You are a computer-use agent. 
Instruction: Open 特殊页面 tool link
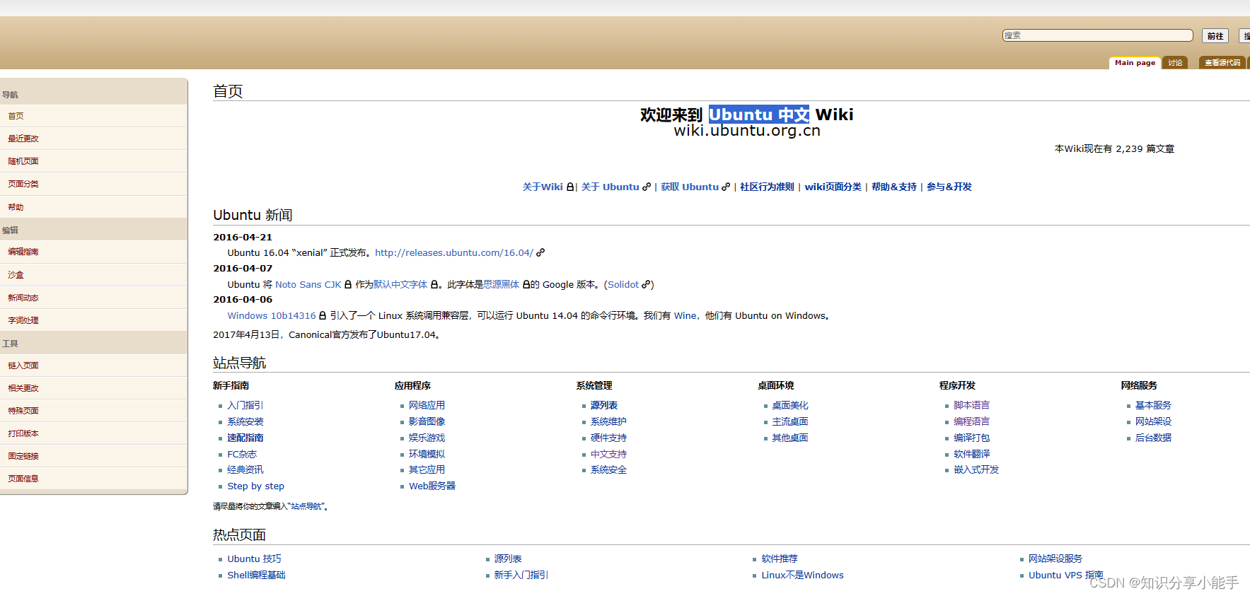pos(23,411)
